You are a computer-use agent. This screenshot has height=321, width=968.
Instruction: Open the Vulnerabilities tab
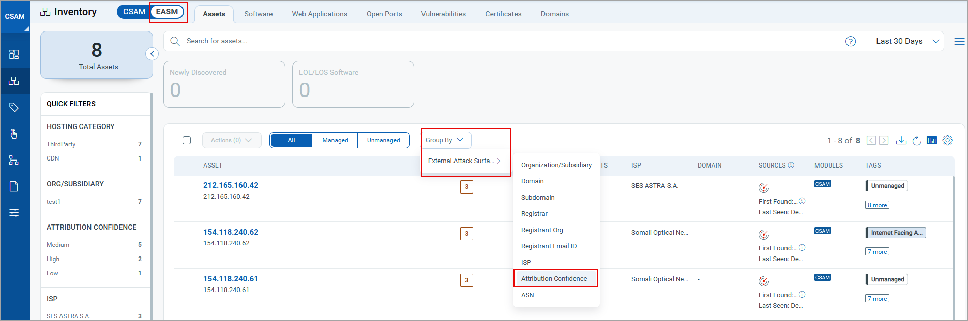click(443, 14)
